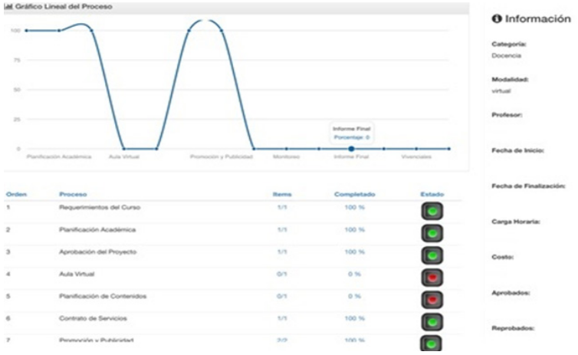Click red status light for Planificación de Contenidos
This screenshot has height=355, width=578.
tap(432, 299)
